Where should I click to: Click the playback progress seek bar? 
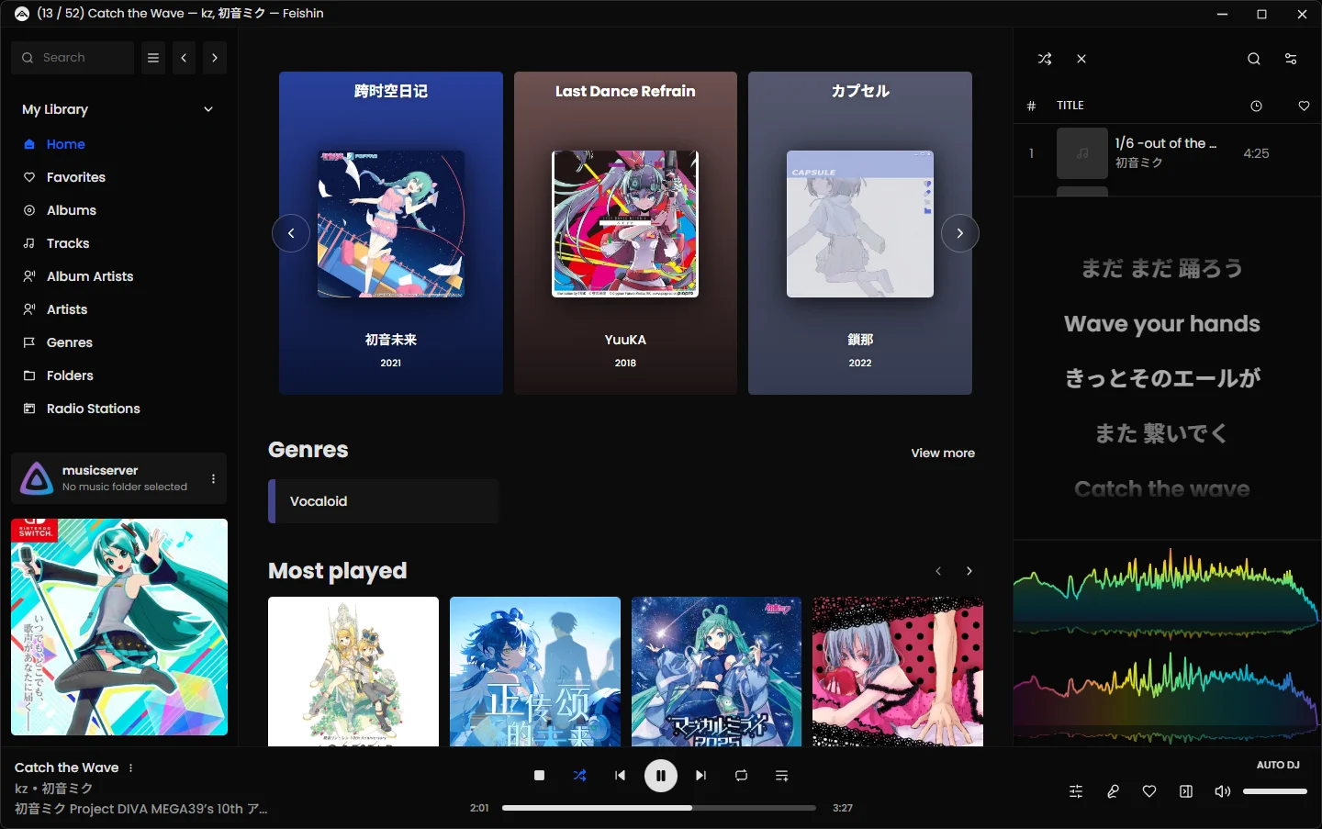658,808
